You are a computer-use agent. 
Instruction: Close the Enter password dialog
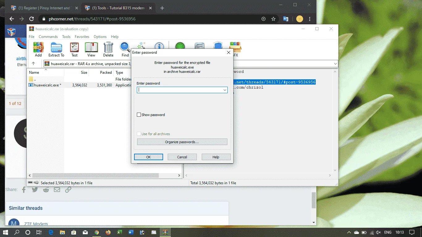coord(229,52)
